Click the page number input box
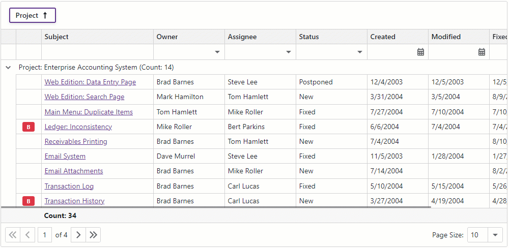The width and height of the screenshot is (509, 248). [45, 235]
